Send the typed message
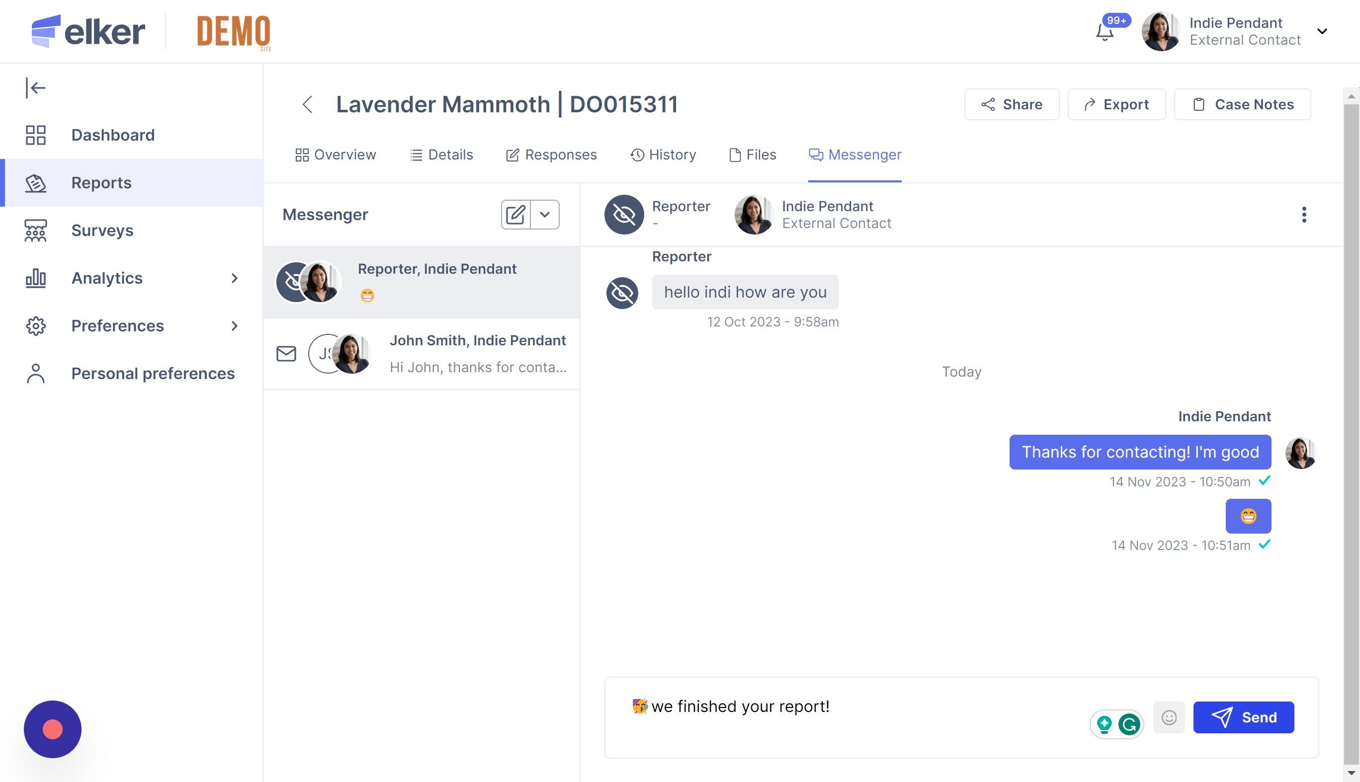1360x782 pixels. pos(1243,717)
